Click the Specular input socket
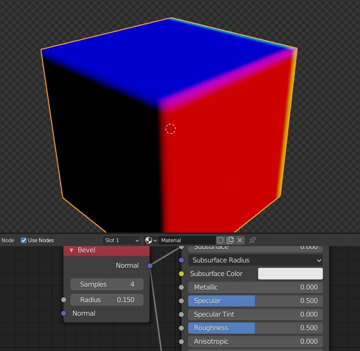Viewport: 360px width, 351px height. pyautogui.click(x=181, y=301)
